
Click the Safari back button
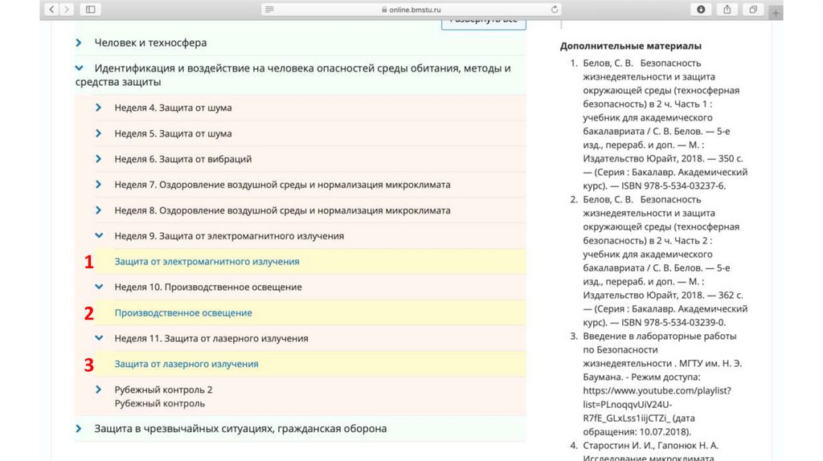(x=52, y=10)
